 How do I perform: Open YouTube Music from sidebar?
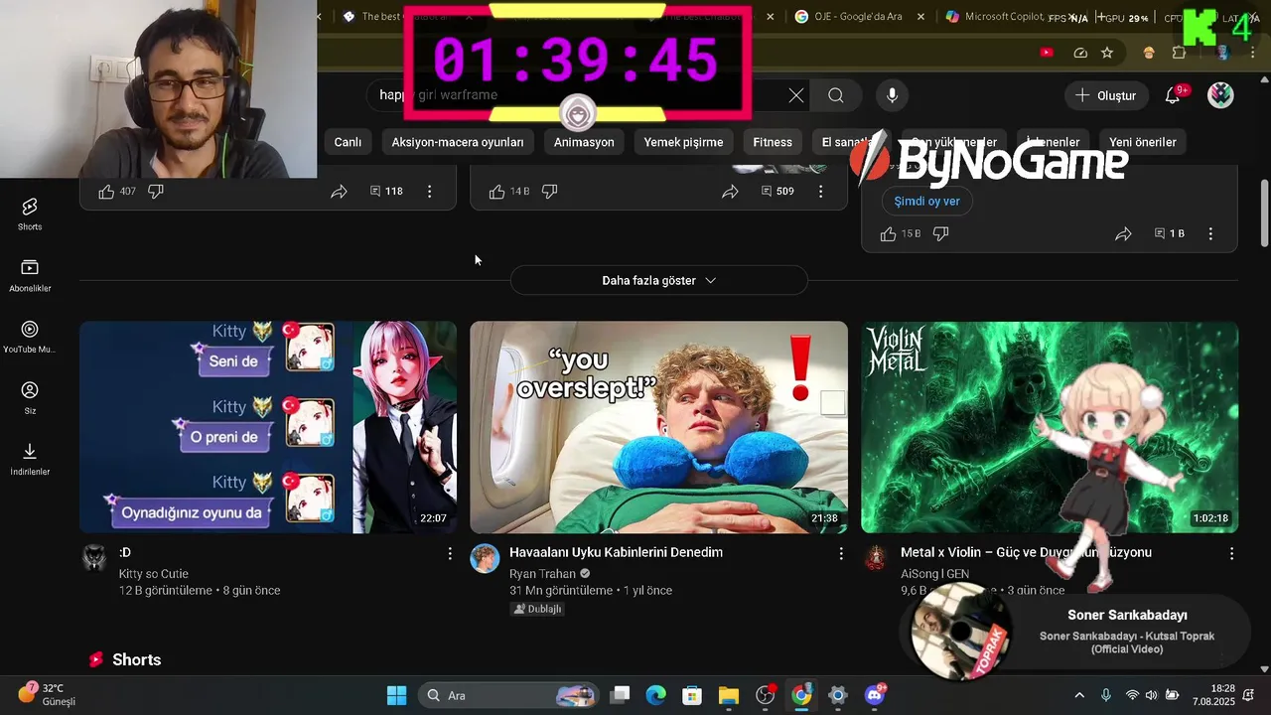(30, 337)
